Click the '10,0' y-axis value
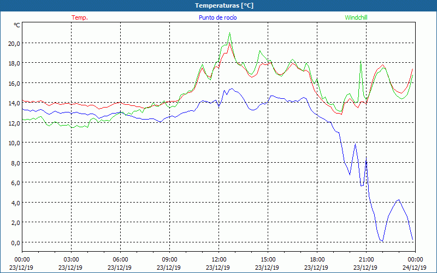This screenshot has height=273, width=437. [x=15, y=143]
